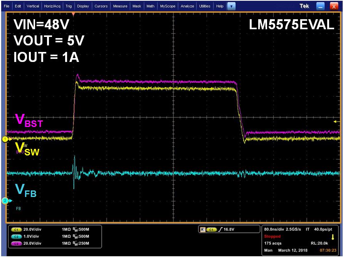This screenshot has height=257, width=343.
Task: Open the Utilities menu
Action: pyautogui.click(x=205, y=6)
